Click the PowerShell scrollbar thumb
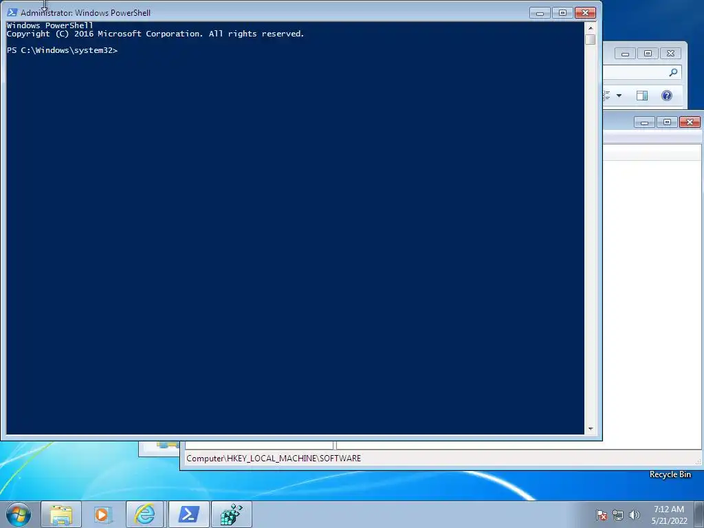The width and height of the screenshot is (704, 528). point(591,39)
